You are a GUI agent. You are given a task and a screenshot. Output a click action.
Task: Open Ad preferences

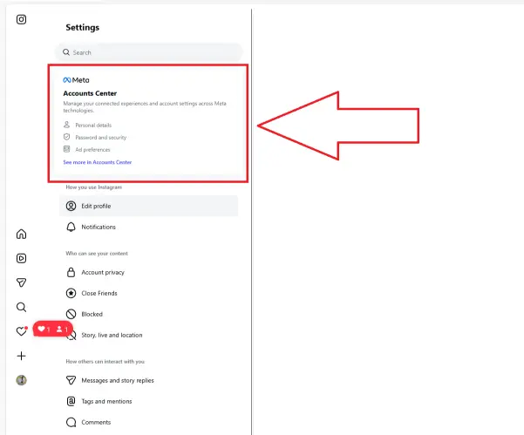click(x=92, y=150)
